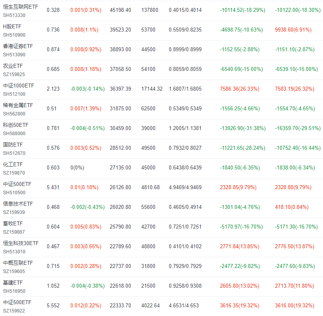
Task: Click the code SH513330
Action: coord(14,15)
